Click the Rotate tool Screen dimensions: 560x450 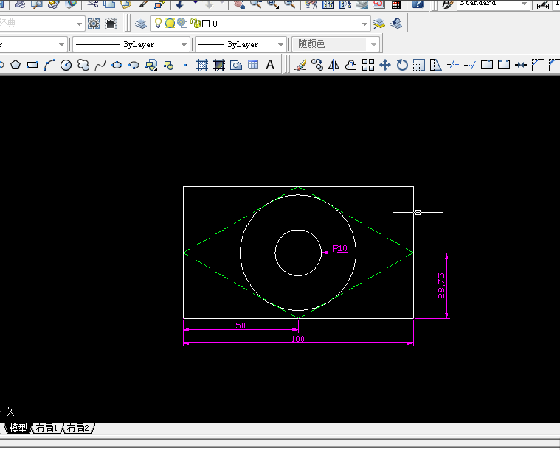[402, 65]
